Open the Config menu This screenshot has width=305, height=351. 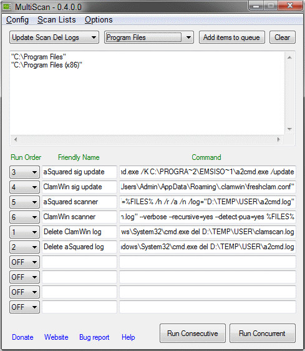click(x=17, y=20)
